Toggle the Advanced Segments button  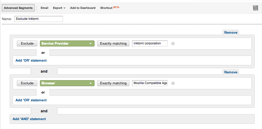click(18, 8)
